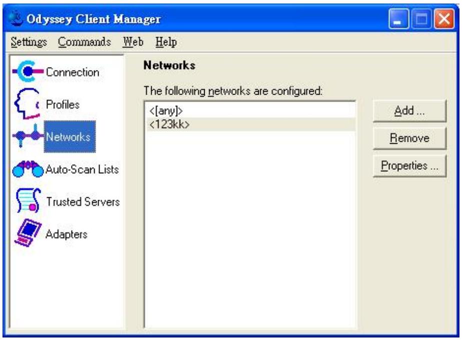Close the Odyssey Client Manager window
The image size is (462, 340).
tap(444, 19)
